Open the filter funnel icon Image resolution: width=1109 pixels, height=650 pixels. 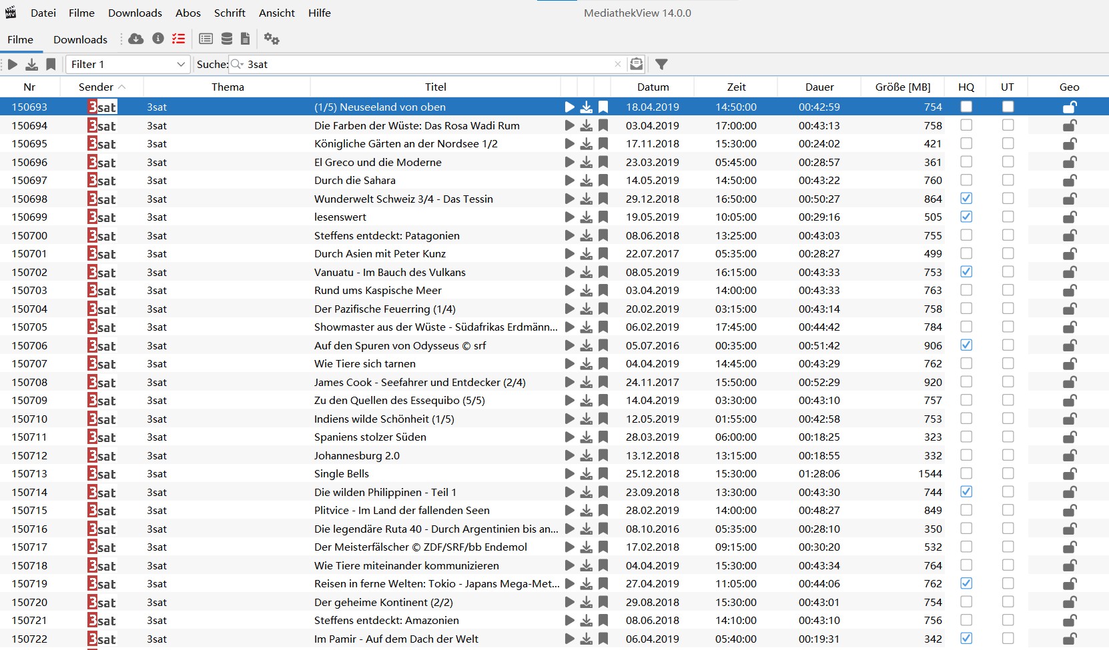pos(661,64)
